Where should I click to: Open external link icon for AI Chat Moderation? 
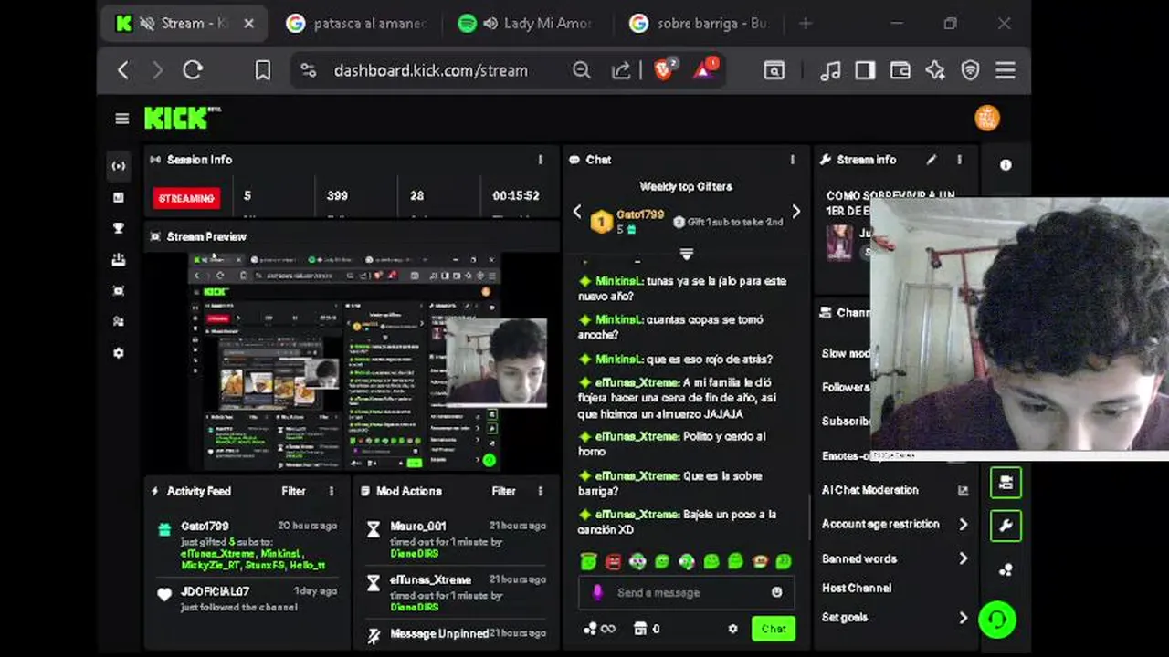point(963,490)
